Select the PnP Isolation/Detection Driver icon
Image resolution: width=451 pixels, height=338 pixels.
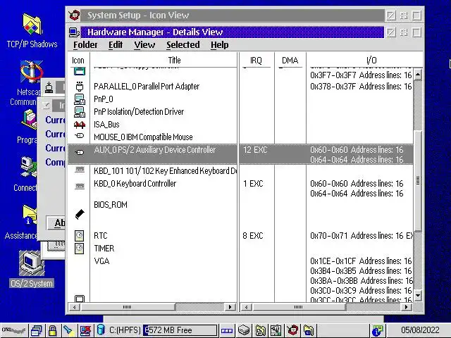pyautogui.click(x=80, y=112)
